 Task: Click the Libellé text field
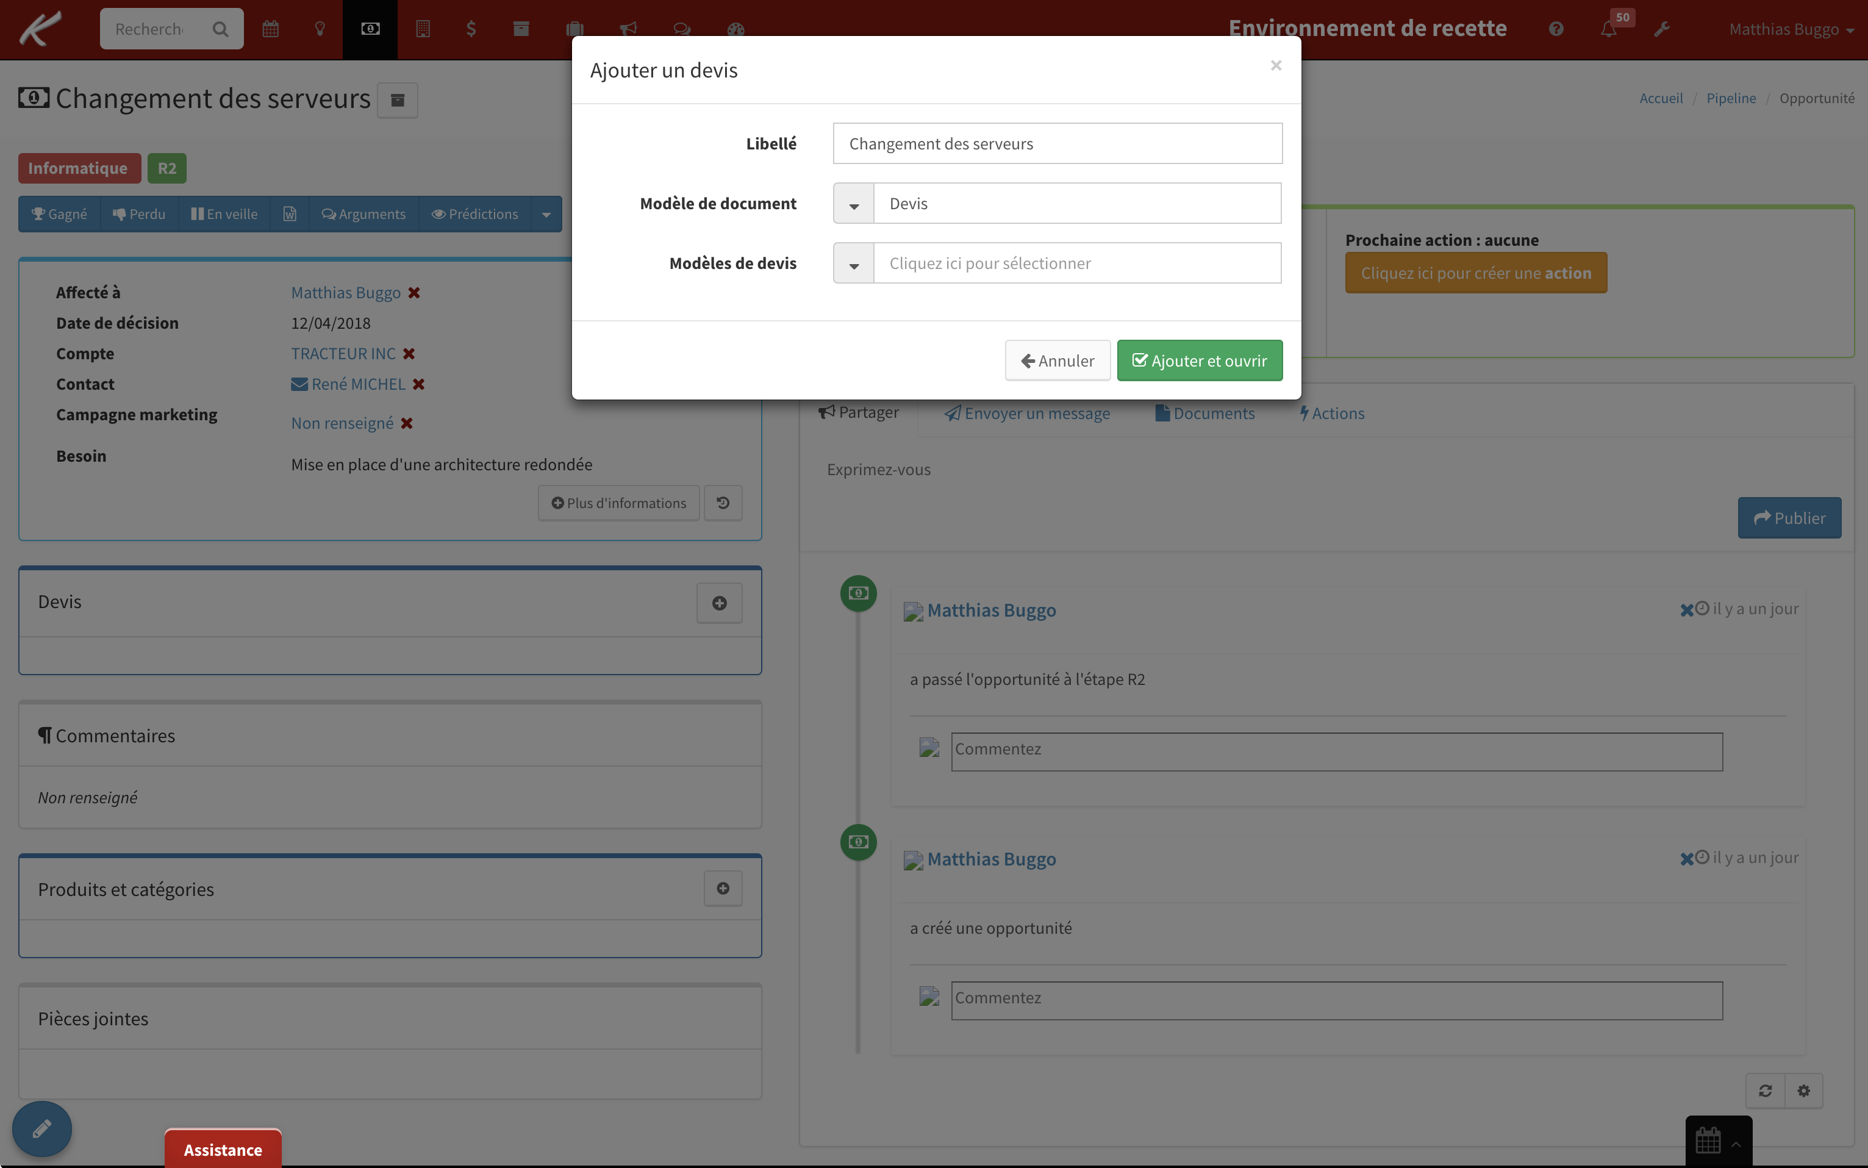[x=1057, y=144]
